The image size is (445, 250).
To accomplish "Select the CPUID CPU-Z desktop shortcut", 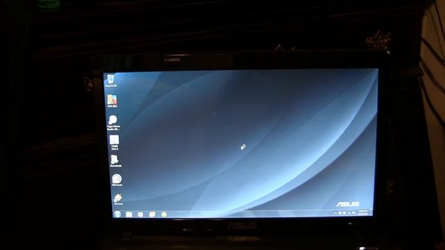I will click(114, 142).
